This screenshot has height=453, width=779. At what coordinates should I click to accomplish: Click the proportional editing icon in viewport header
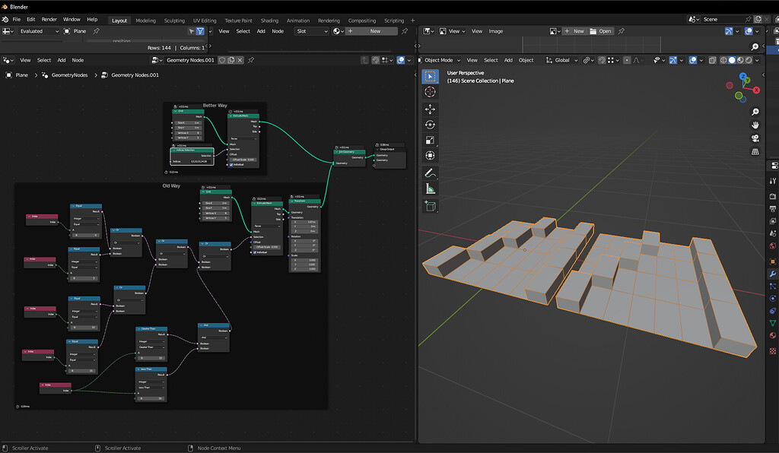pos(627,60)
